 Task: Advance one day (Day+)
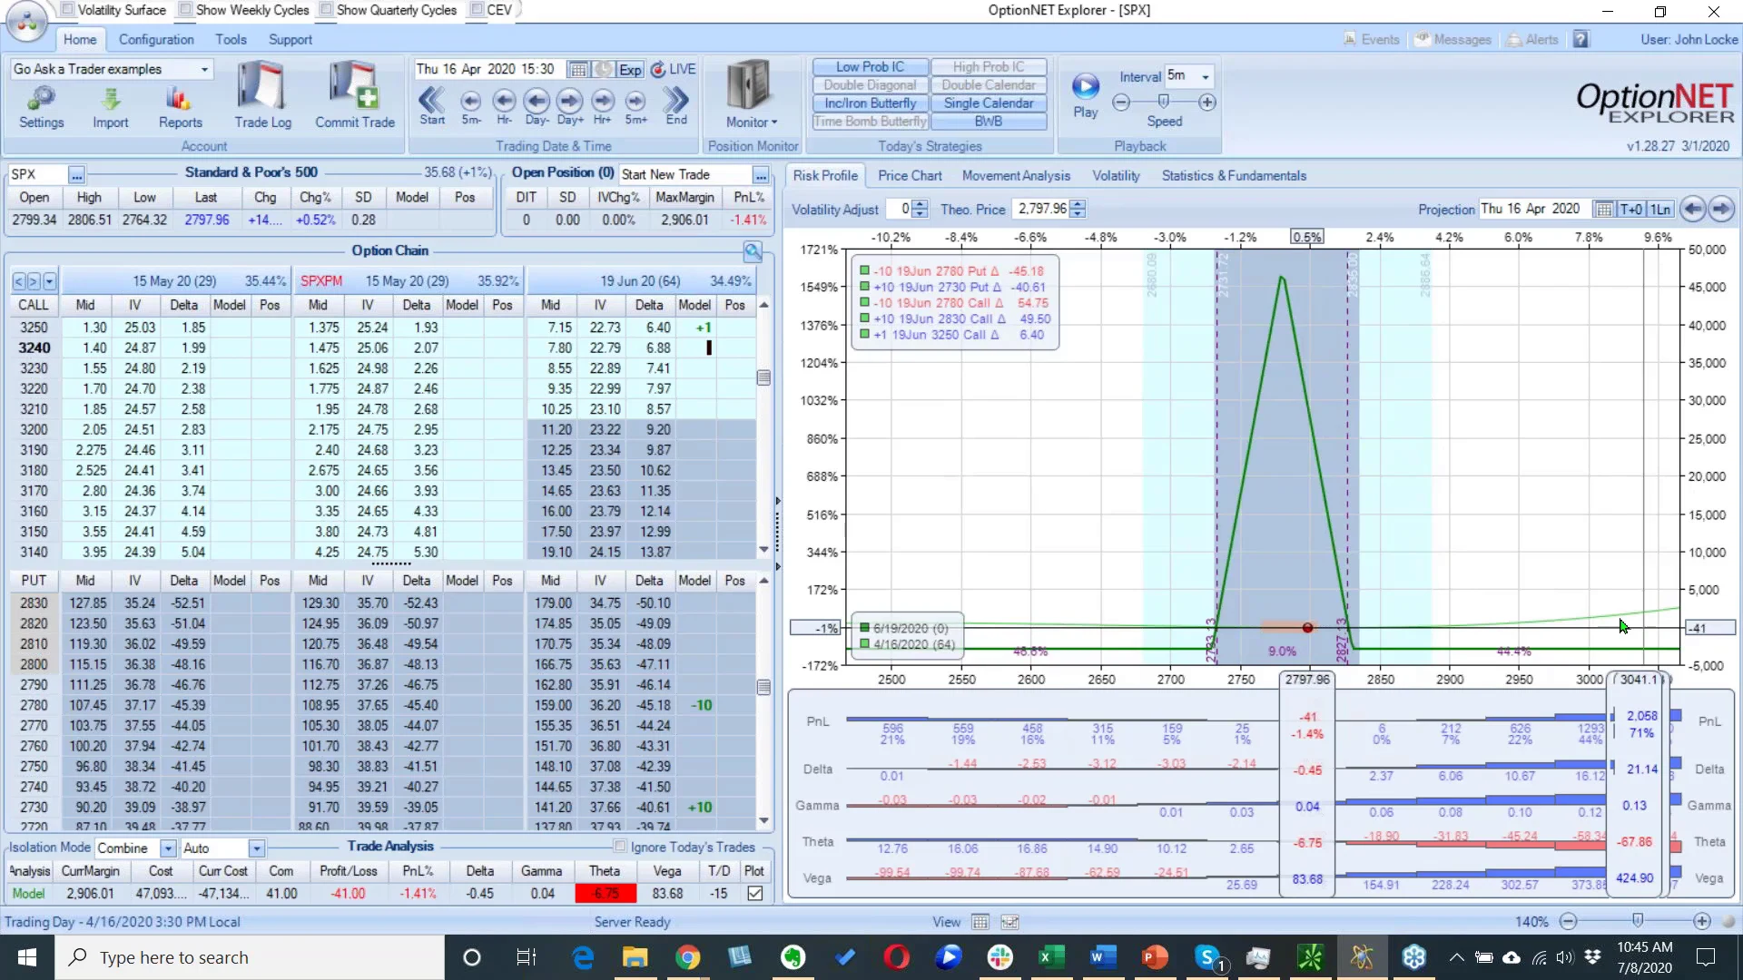click(570, 105)
